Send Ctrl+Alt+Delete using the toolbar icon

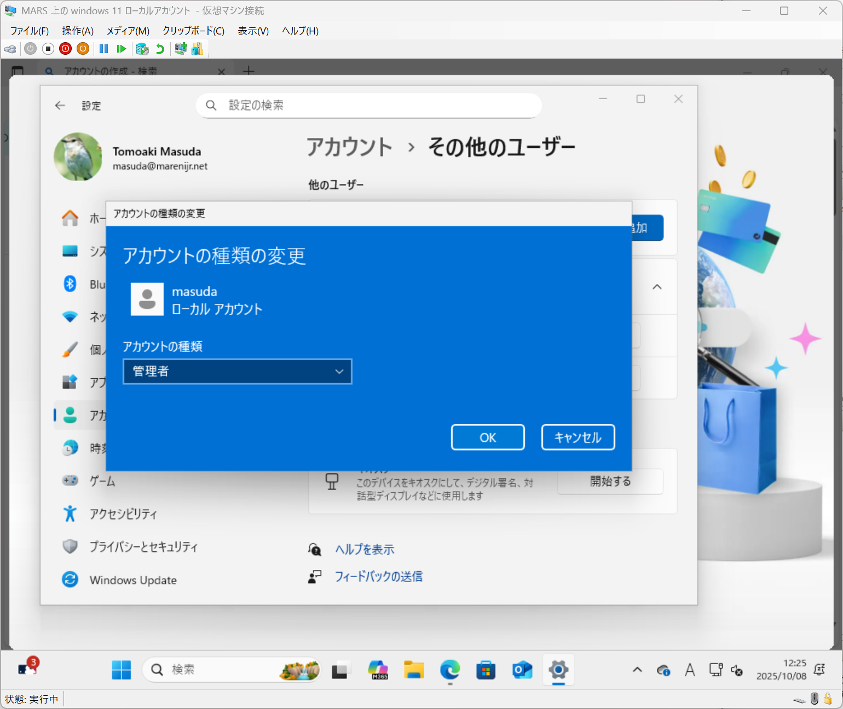pyautogui.click(x=10, y=49)
